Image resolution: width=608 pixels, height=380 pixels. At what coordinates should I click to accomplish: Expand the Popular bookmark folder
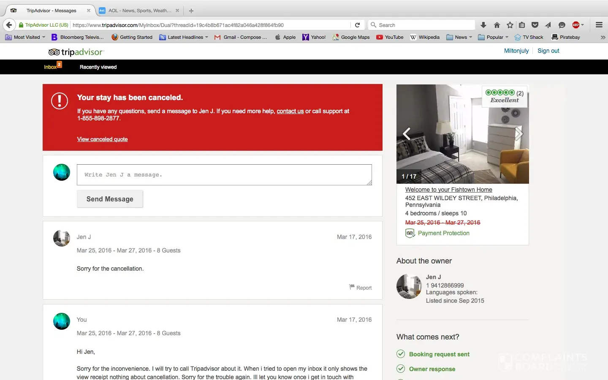click(493, 37)
